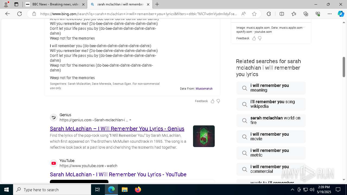Screen dimensions: 347x195
Task: Open Copilot sidebar icon
Action: (x=341, y=14)
